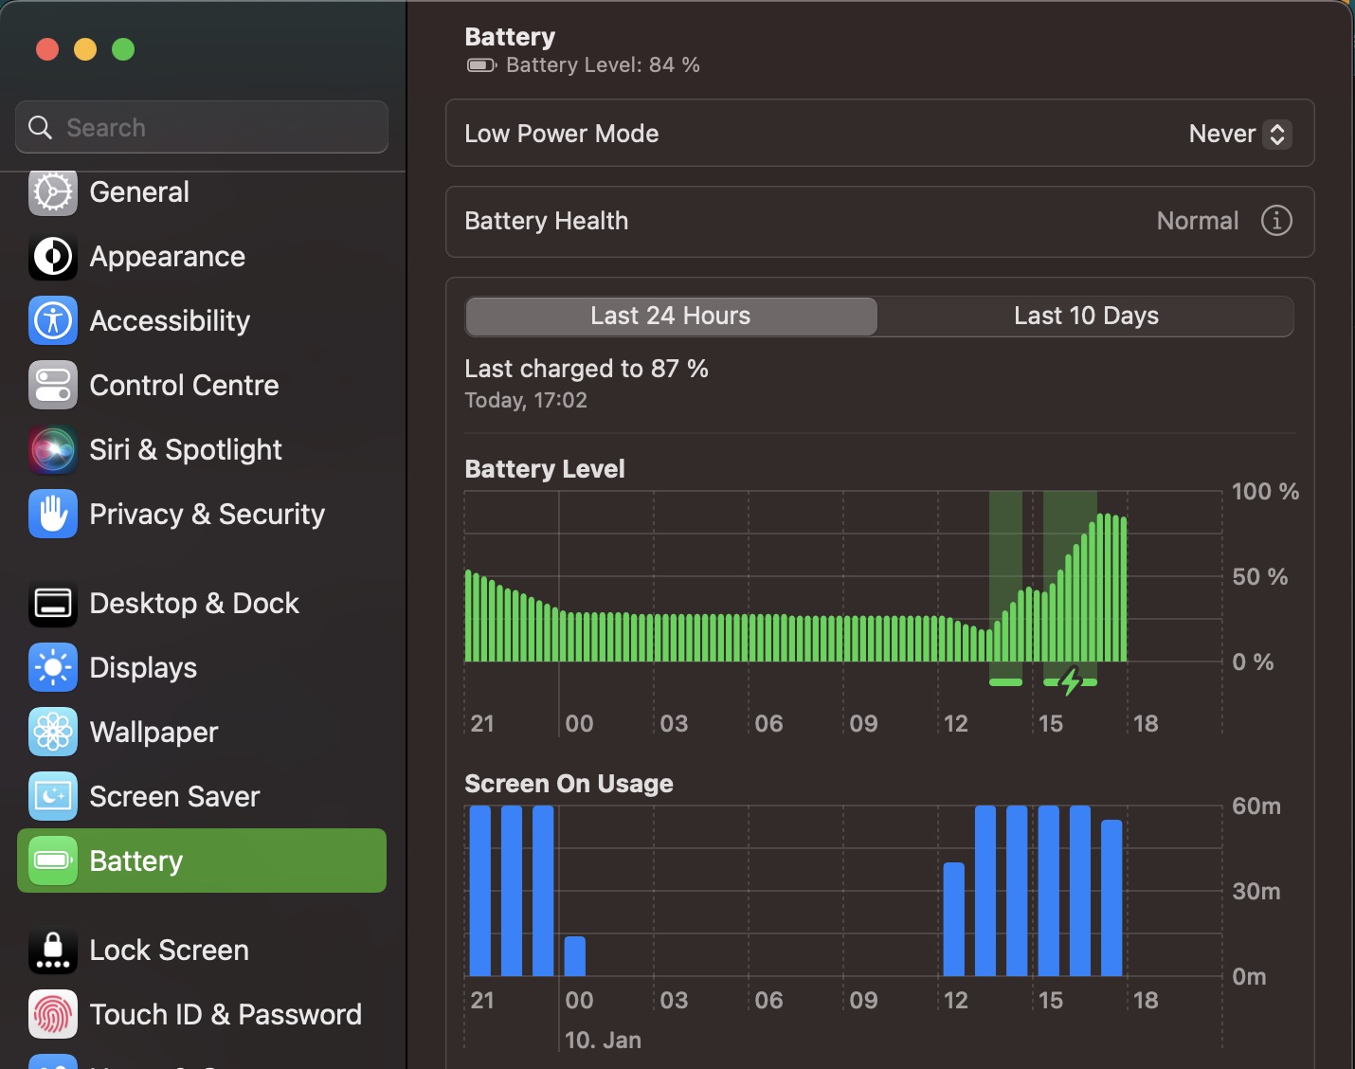
Task: Click the General gear icon
Action: [x=53, y=192]
